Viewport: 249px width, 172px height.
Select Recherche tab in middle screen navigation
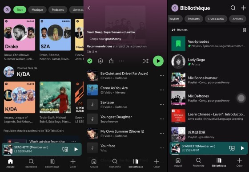(115, 163)
